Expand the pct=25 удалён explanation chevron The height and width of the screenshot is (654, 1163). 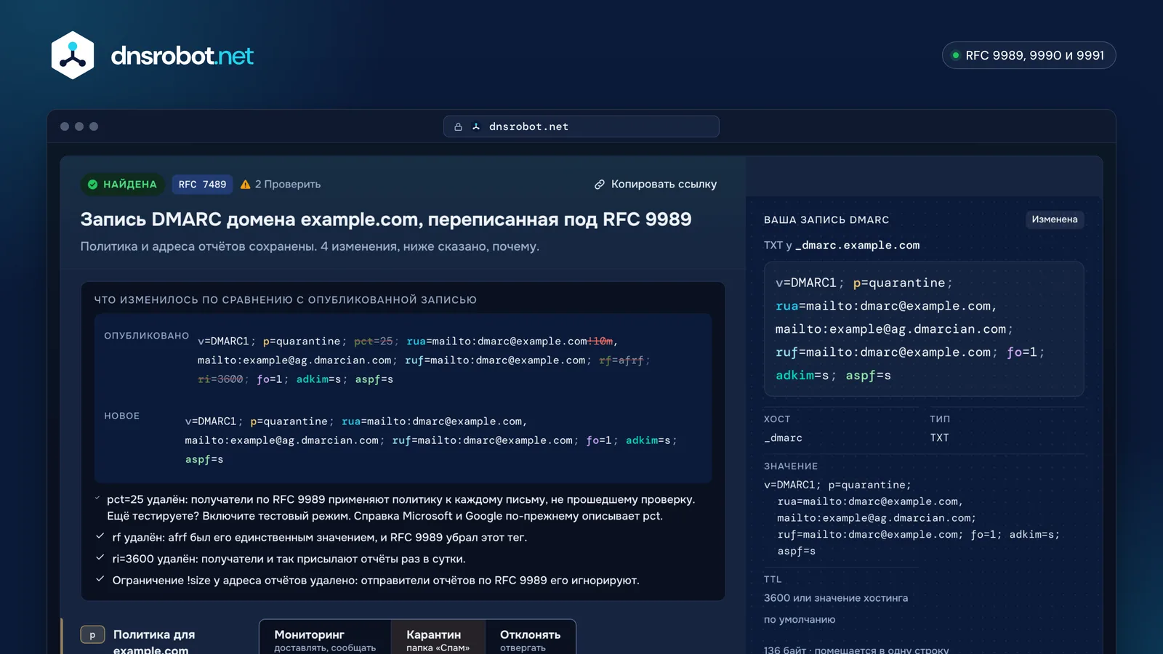click(97, 498)
